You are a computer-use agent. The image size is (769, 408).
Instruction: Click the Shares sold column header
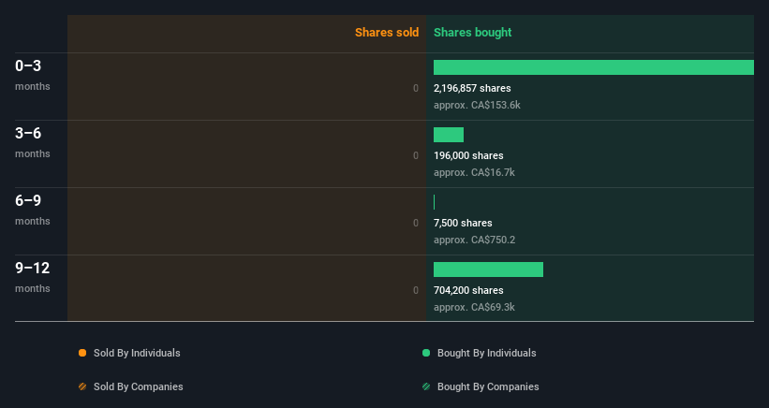[387, 33]
